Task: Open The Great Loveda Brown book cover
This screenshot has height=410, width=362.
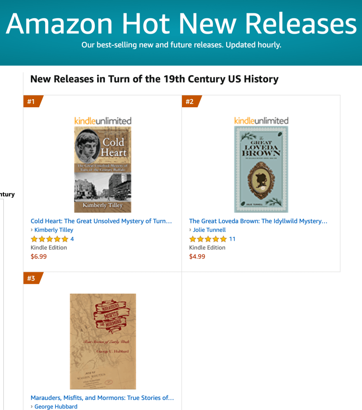Action: tap(261, 169)
